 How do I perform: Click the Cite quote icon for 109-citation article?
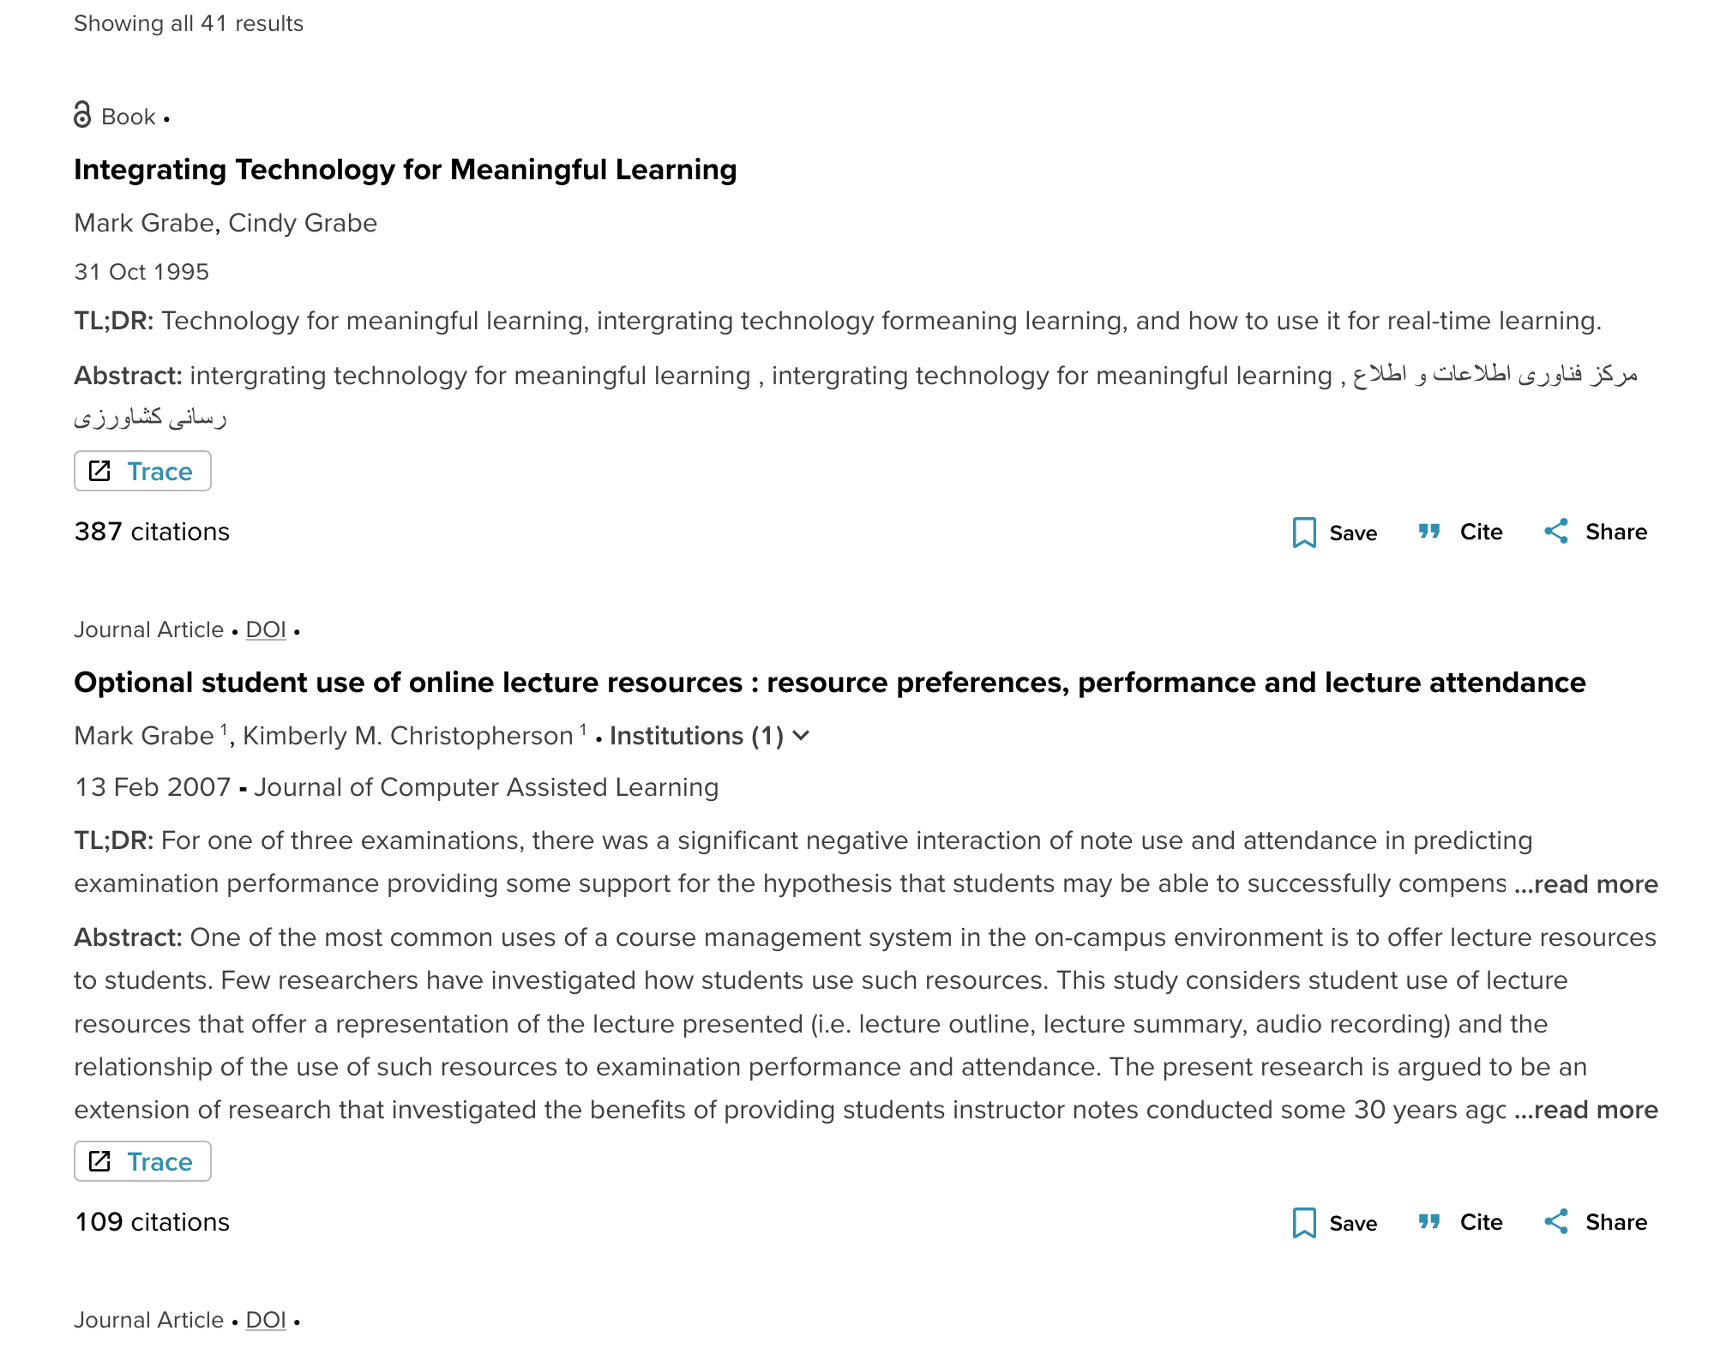(1429, 1222)
